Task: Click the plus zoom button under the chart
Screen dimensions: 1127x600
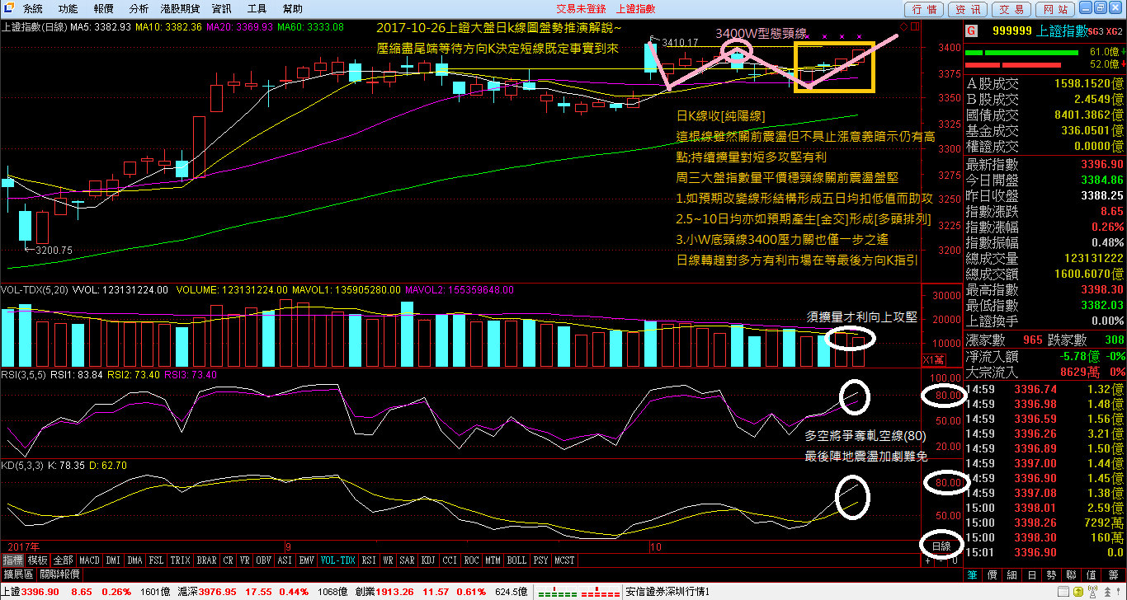Action: (928, 560)
